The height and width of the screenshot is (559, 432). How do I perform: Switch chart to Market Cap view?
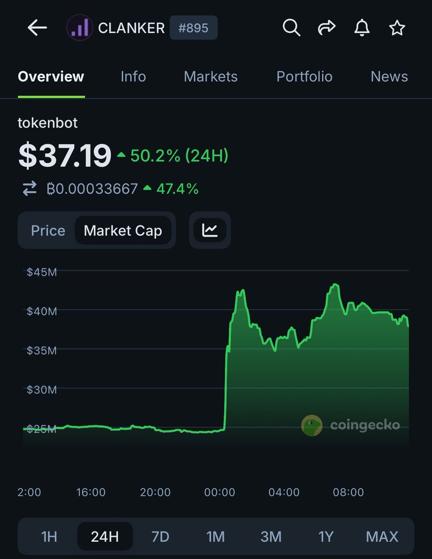pyautogui.click(x=123, y=231)
